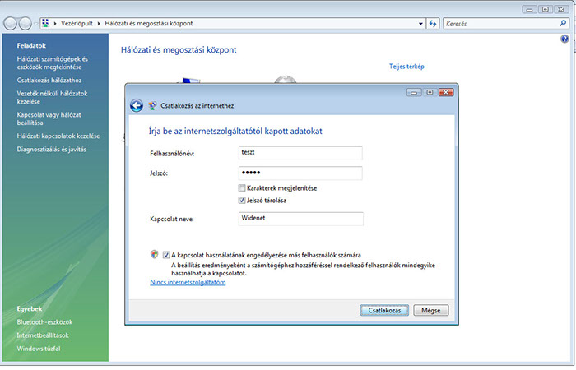
Task: Click the Keresés search box
Action: (x=505, y=24)
